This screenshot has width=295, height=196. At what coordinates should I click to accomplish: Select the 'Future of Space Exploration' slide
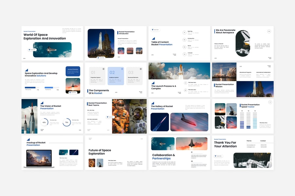click(116, 153)
